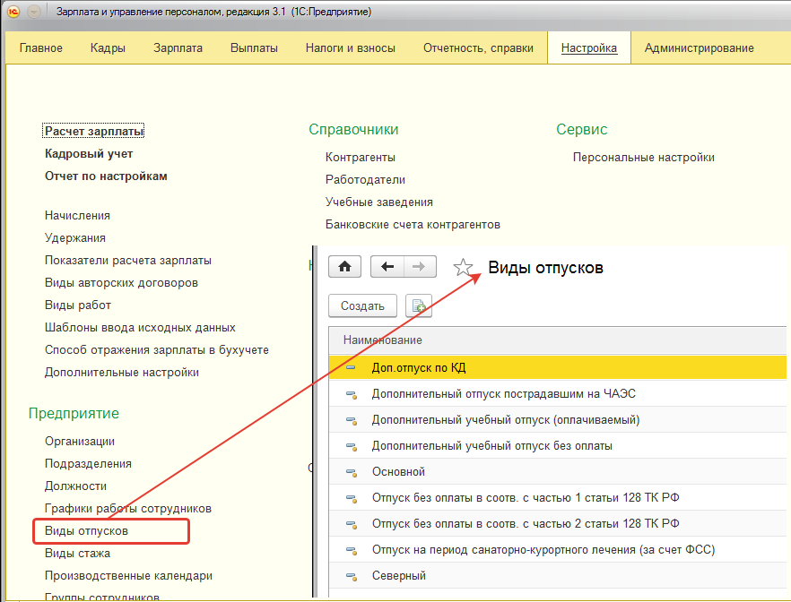Click the create-by-copy icon next to Создать
This screenshot has width=791, height=602.
coord(418,305)
